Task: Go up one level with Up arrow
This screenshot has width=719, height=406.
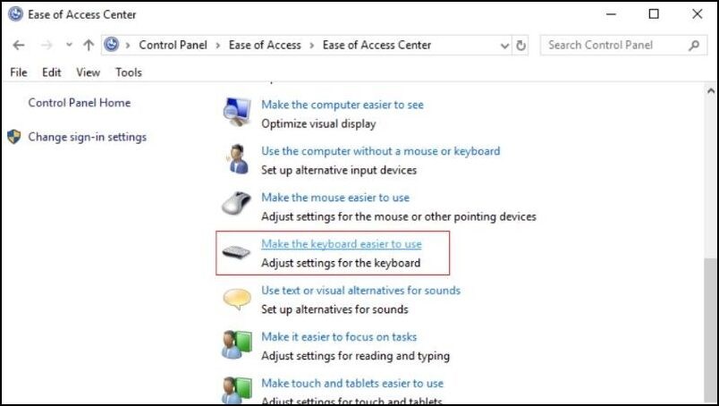Action: (x=89, y=45)
